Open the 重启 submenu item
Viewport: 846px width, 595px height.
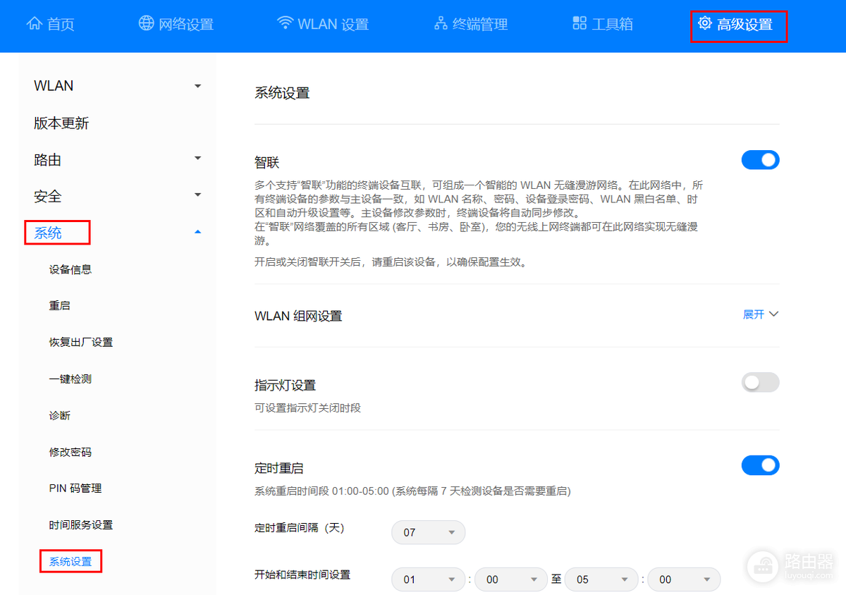pyautogui.click(x=60, y=306)
